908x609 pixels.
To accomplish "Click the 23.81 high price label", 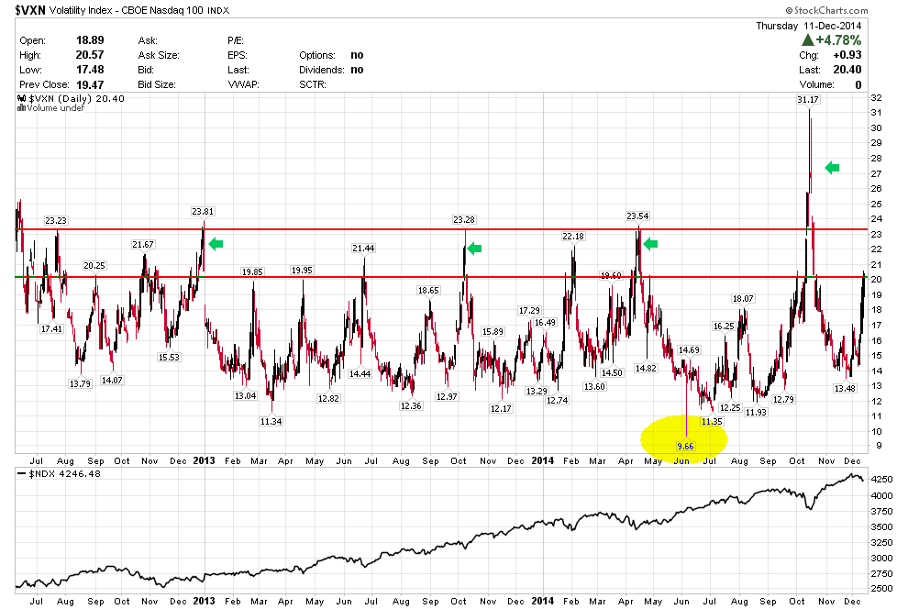I will pyautogui.click(x=203, y=212).
